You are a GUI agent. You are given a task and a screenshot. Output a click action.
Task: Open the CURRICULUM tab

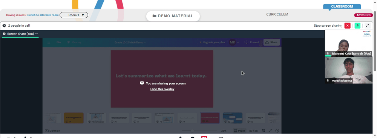pyautogui.click(x=277, y=14)
